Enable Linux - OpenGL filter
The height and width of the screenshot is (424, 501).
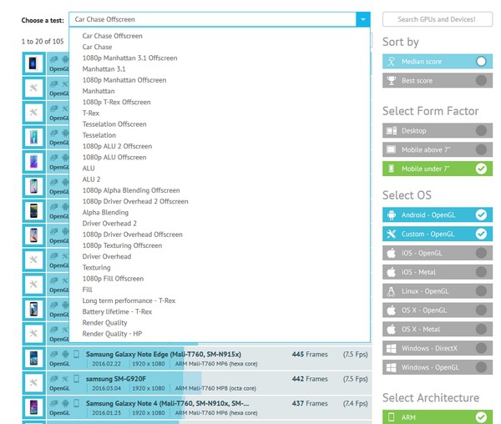[437, 291]
